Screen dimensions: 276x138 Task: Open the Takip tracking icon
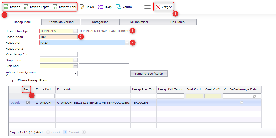[x=100, y=7]
